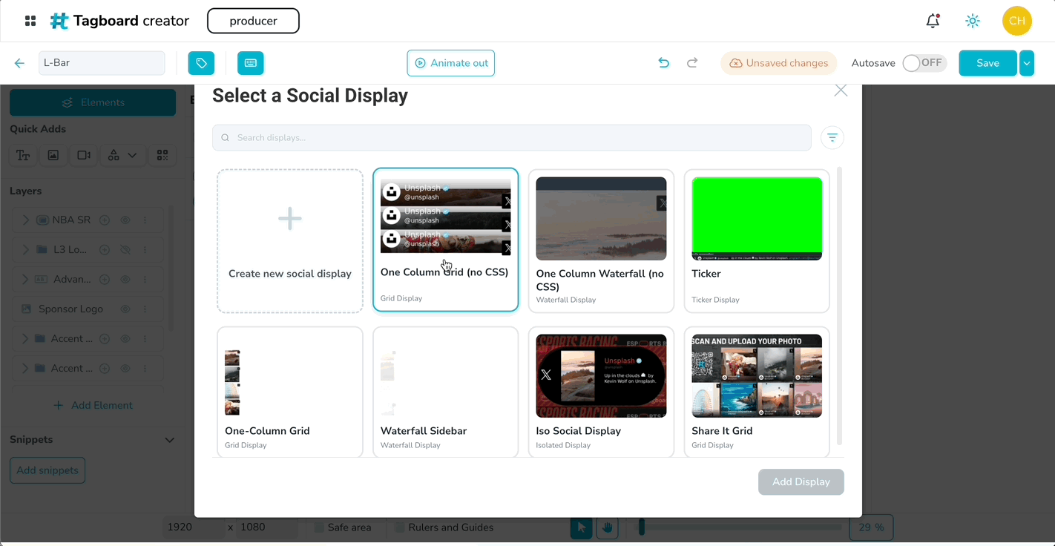
Task: Expand the Advan... layer
Action: click(25, 280)
